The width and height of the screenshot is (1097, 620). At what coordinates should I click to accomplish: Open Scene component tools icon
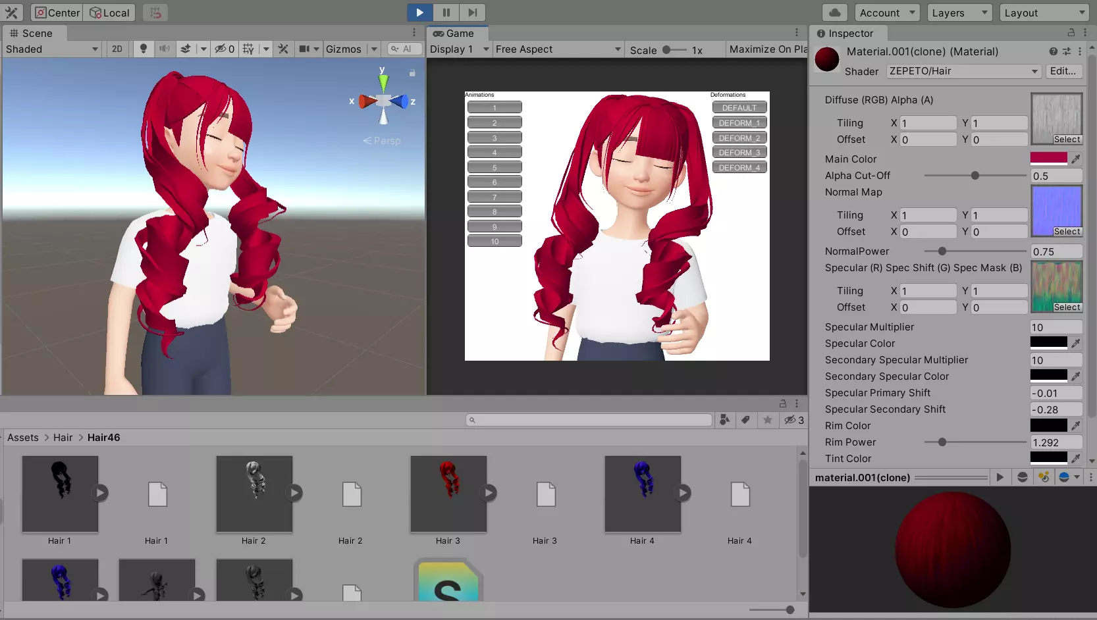tap(283, 49)
